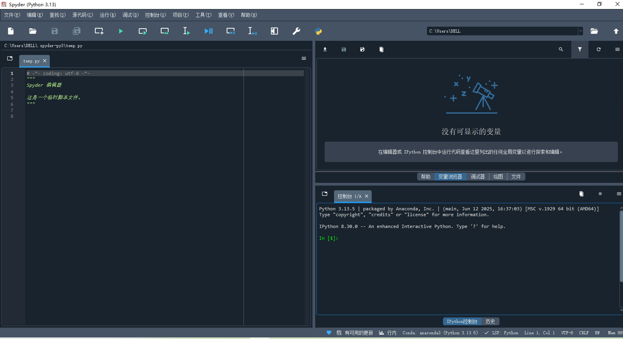Go to parent directory arrow icon
Image resolution: width=623 pixels, height=339 pixels.
(x=616, y=31)
